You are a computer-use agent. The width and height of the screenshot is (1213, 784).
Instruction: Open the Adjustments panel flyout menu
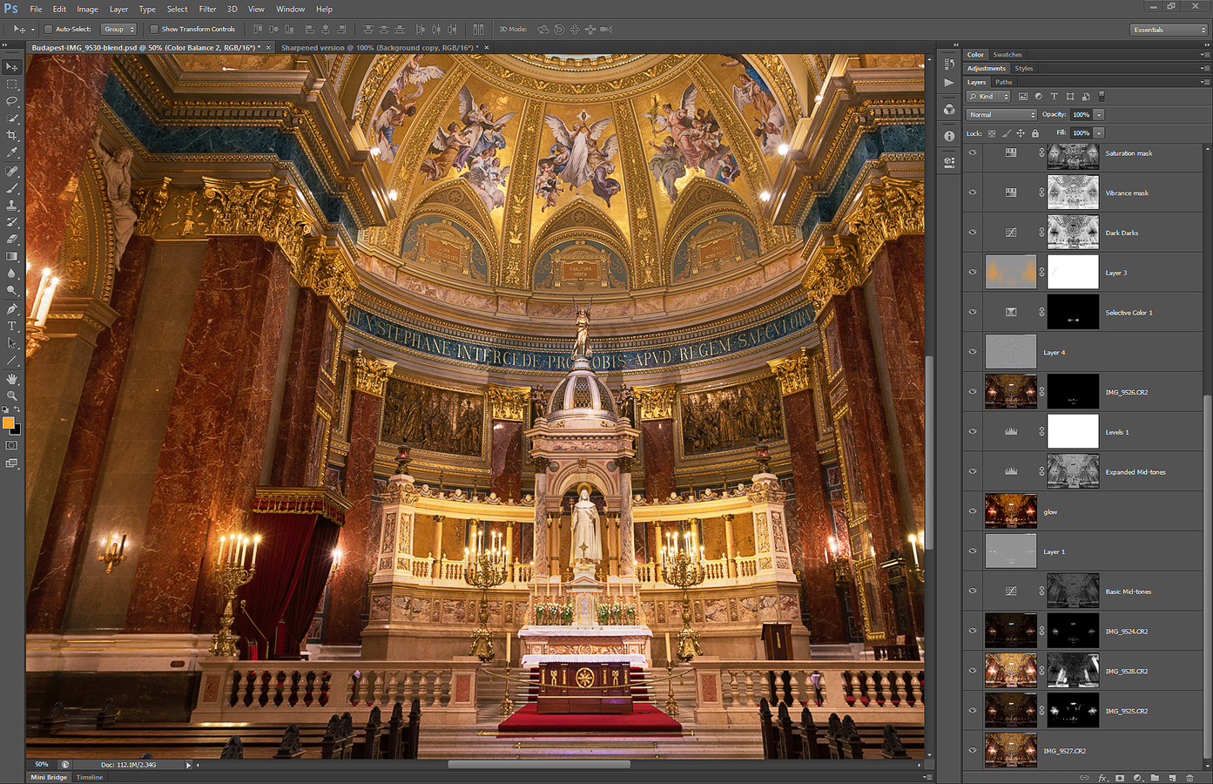coord(1204,68)
